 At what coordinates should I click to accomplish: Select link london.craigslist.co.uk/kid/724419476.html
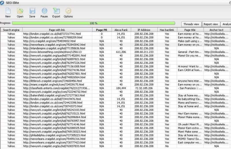click(x=52, y=99)
